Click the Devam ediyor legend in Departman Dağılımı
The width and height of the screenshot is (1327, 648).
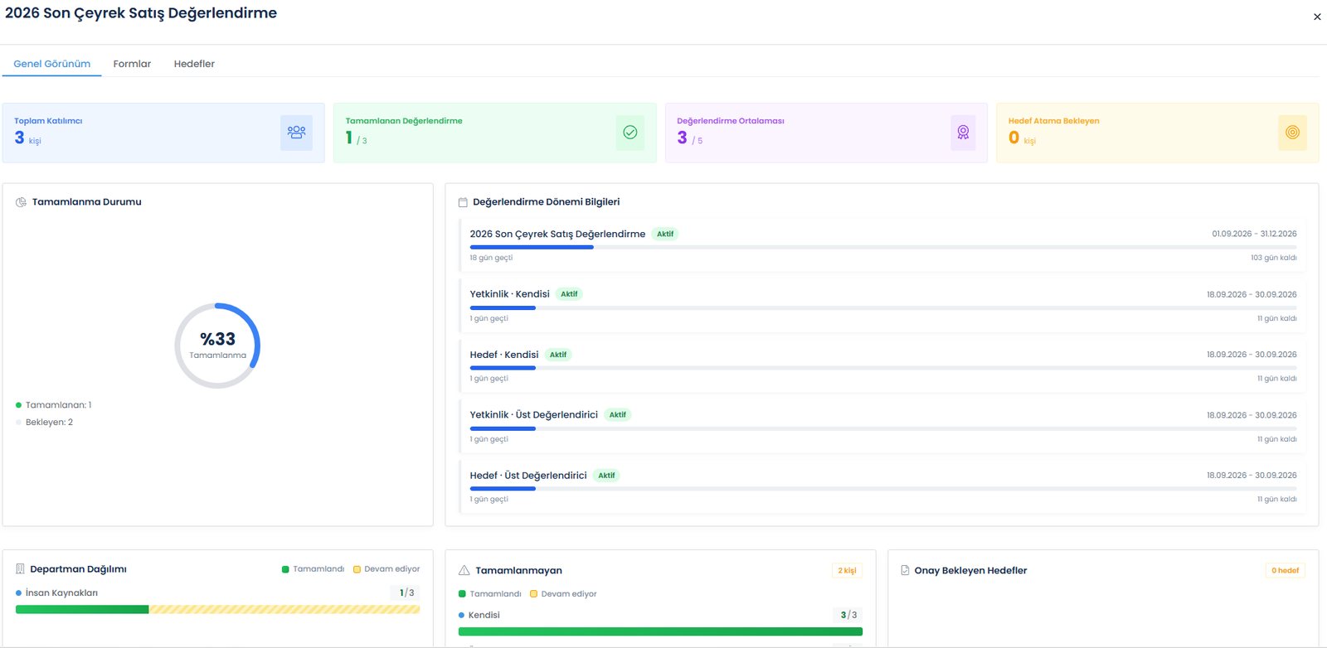coord(386,569)
